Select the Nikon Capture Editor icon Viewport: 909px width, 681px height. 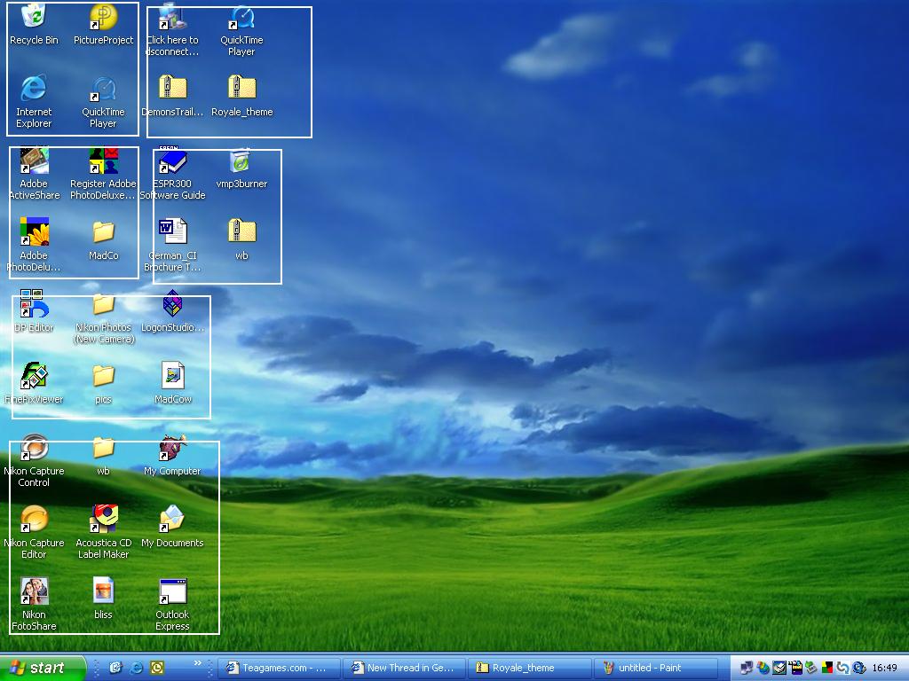tap(34, 520)
